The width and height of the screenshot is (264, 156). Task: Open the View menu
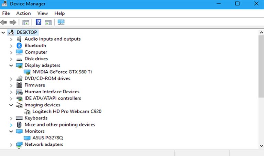[42, 13]
